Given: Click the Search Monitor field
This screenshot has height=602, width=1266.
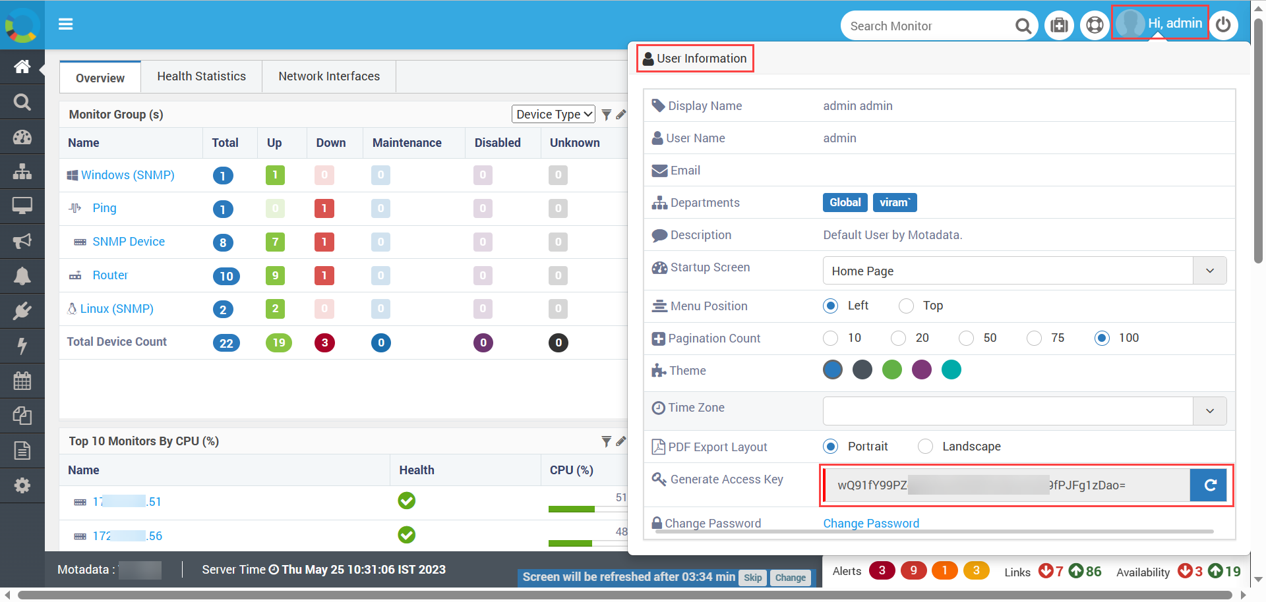Looking at the screenshot, I should pos(926,26).
